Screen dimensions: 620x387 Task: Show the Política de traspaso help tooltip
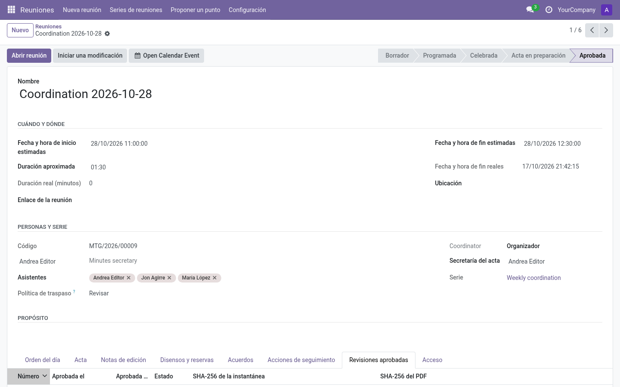[x=74, y=292]
